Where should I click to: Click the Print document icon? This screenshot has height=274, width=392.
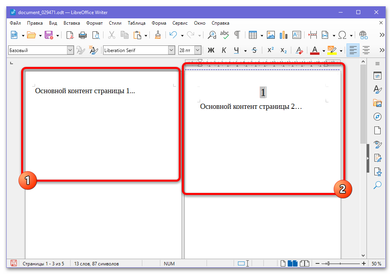pyautogui.click(x=83, y=35)
